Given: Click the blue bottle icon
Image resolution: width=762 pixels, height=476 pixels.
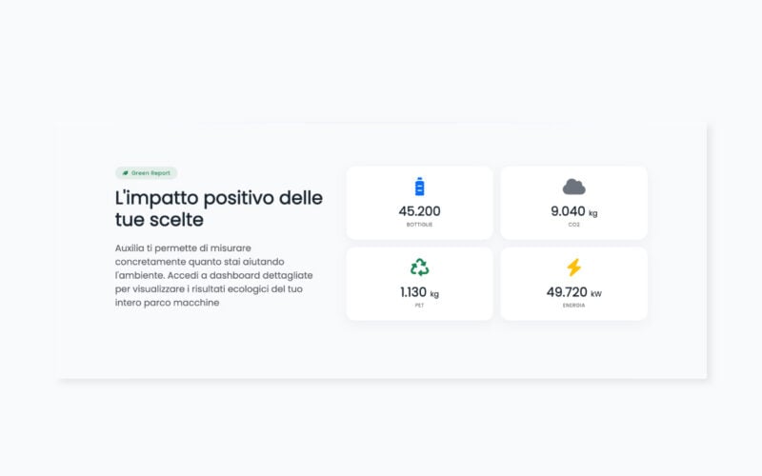Looking at the screenshot, I should (419, 187).
